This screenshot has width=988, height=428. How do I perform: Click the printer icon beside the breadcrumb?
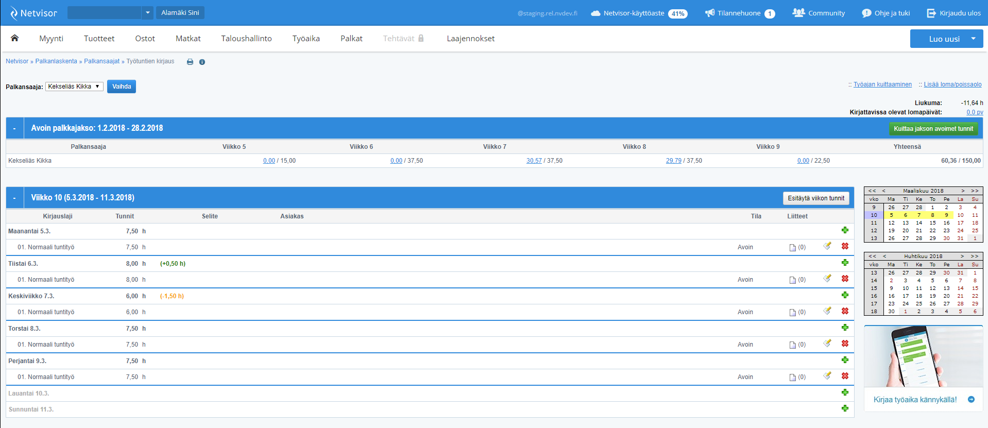coord(190,62)
